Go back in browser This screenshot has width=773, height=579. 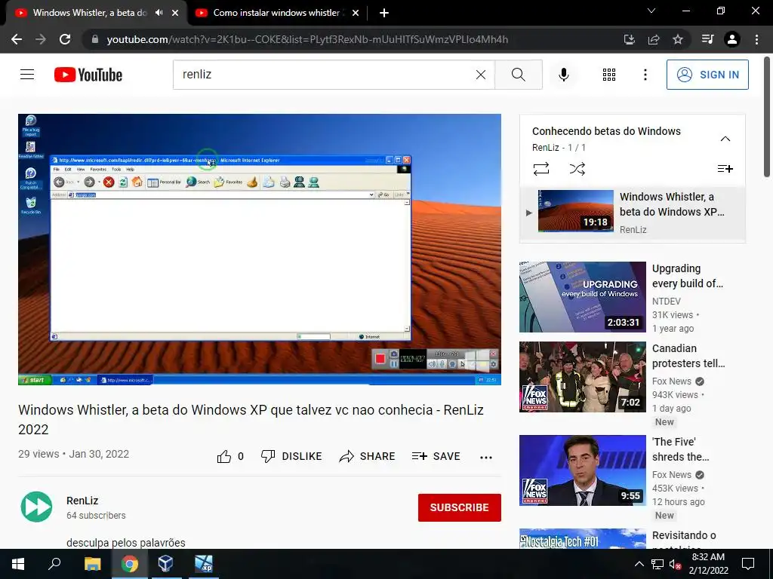click(x=17, y=39)
